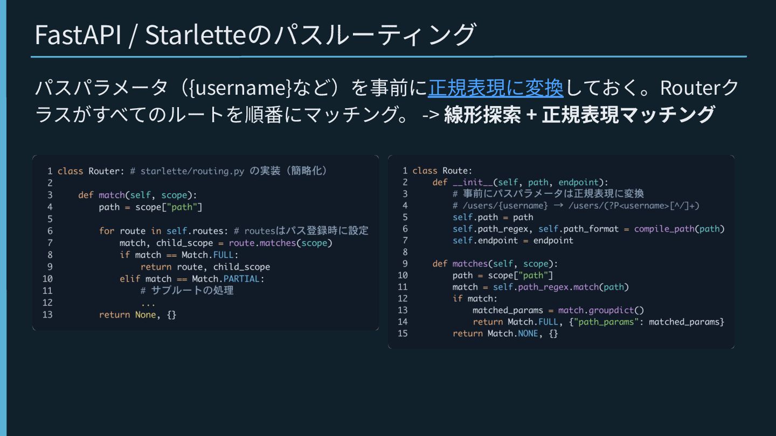Click the '/users/{username}' regex comment line
The width and height of the screenshot is (776, 436).
tap(576, 206)
